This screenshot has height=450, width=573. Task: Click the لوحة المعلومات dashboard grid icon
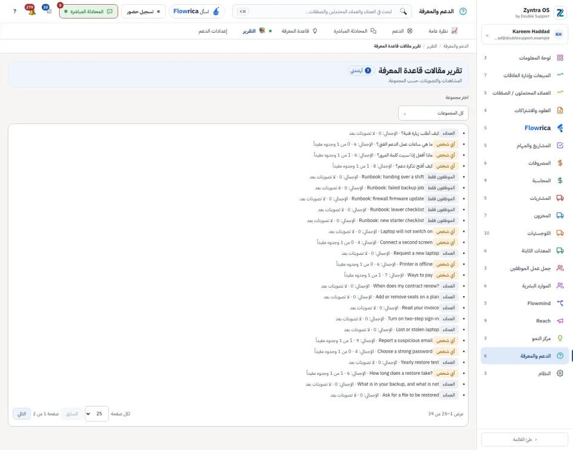click(x=560, y=58)
